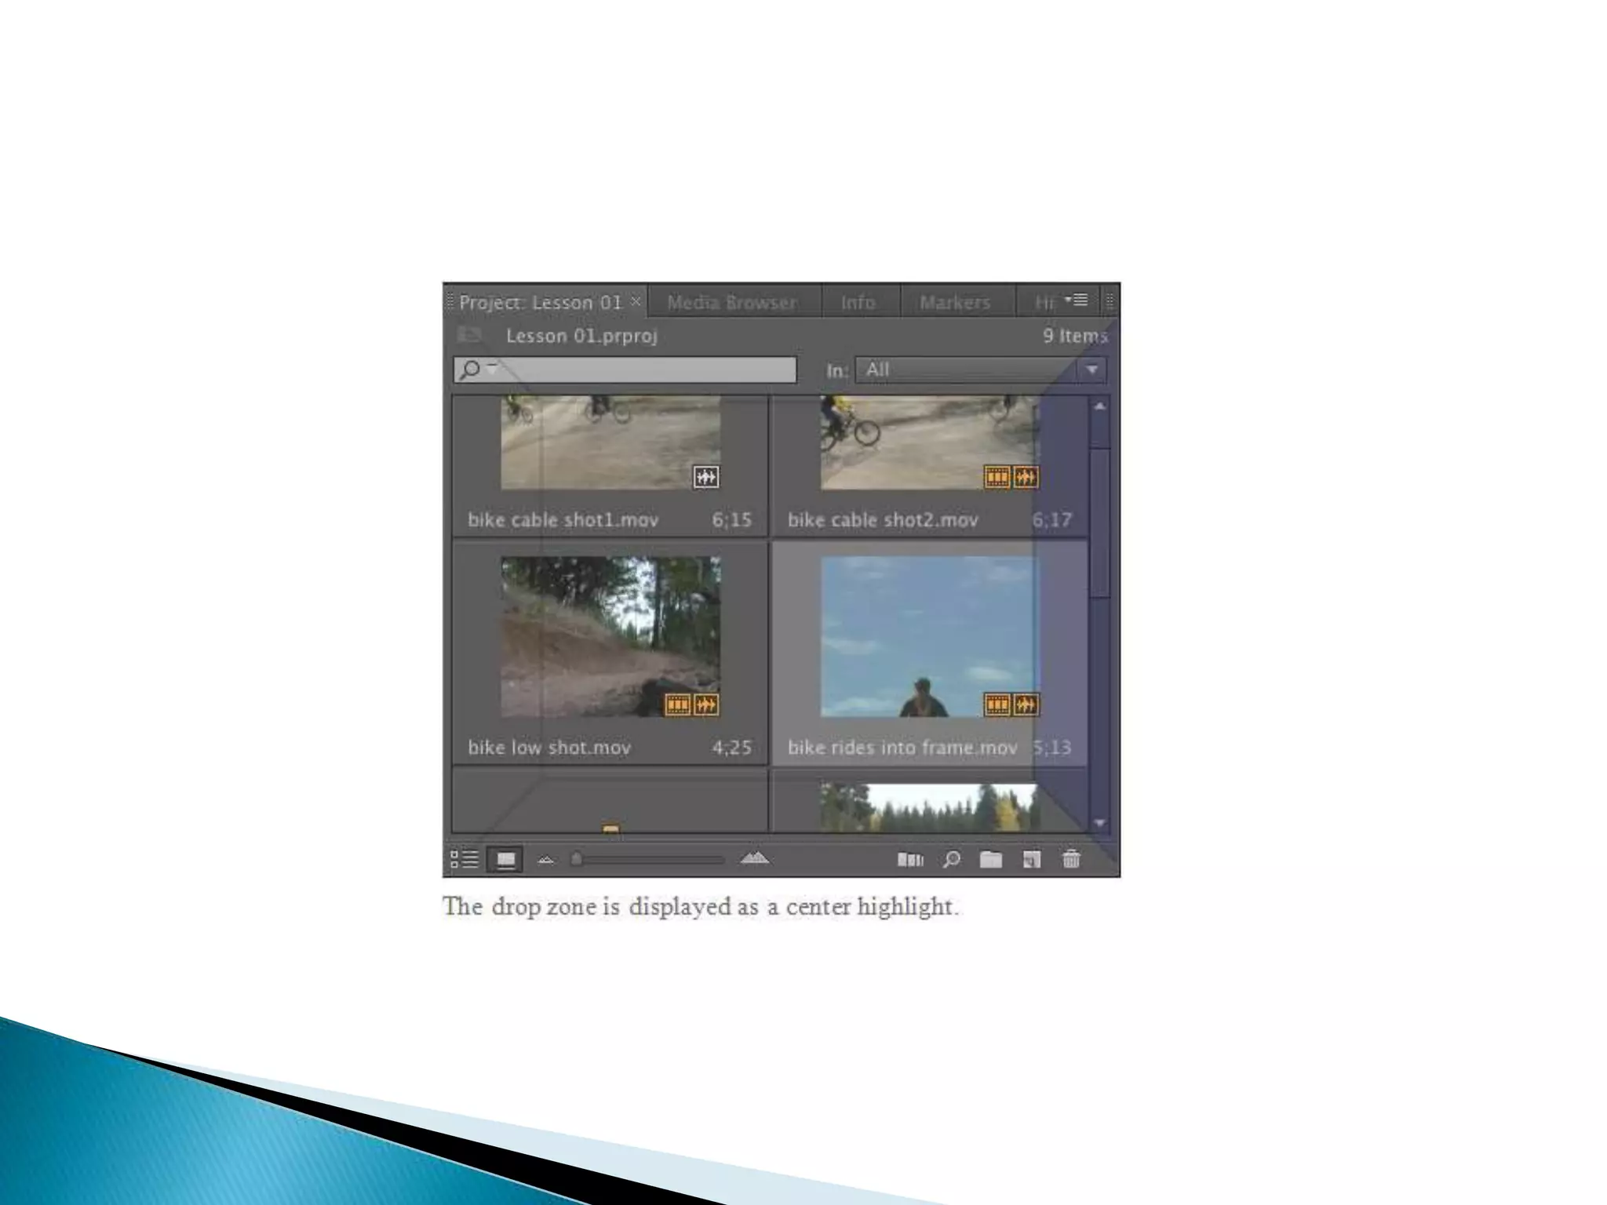Switch to the Markers tab
1607x1205 pixels.
pyautogui.click(x=955, y=302)
